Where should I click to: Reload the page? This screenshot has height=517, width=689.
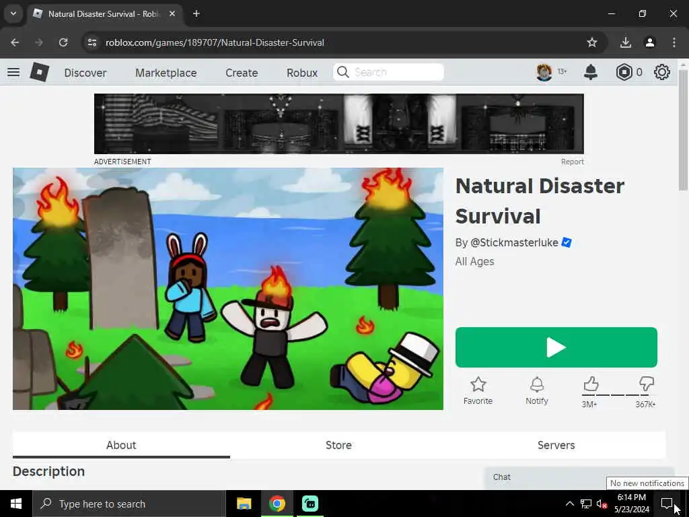(x=63, y=42)
